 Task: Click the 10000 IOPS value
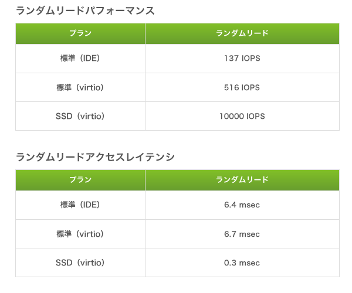[242, 116]
